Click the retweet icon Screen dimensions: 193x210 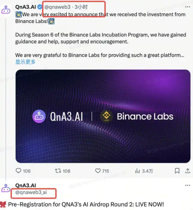coord(58,171)
